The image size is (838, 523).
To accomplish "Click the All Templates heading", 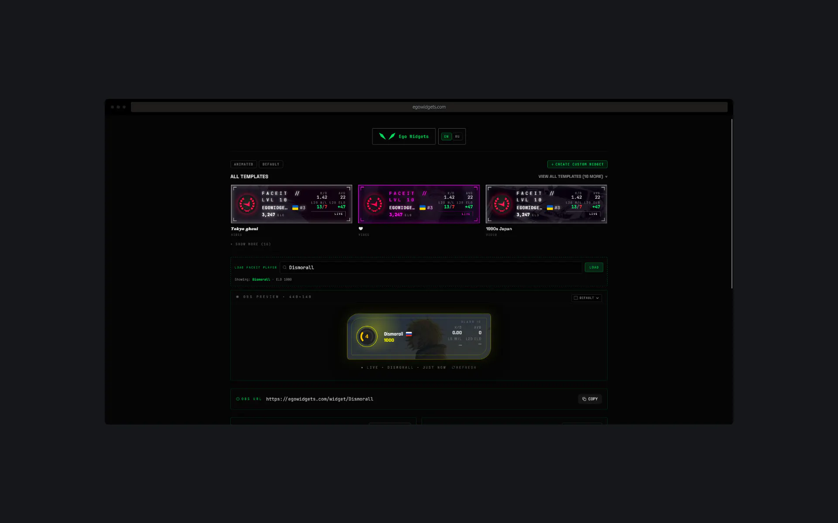I will tap(249, 177).
